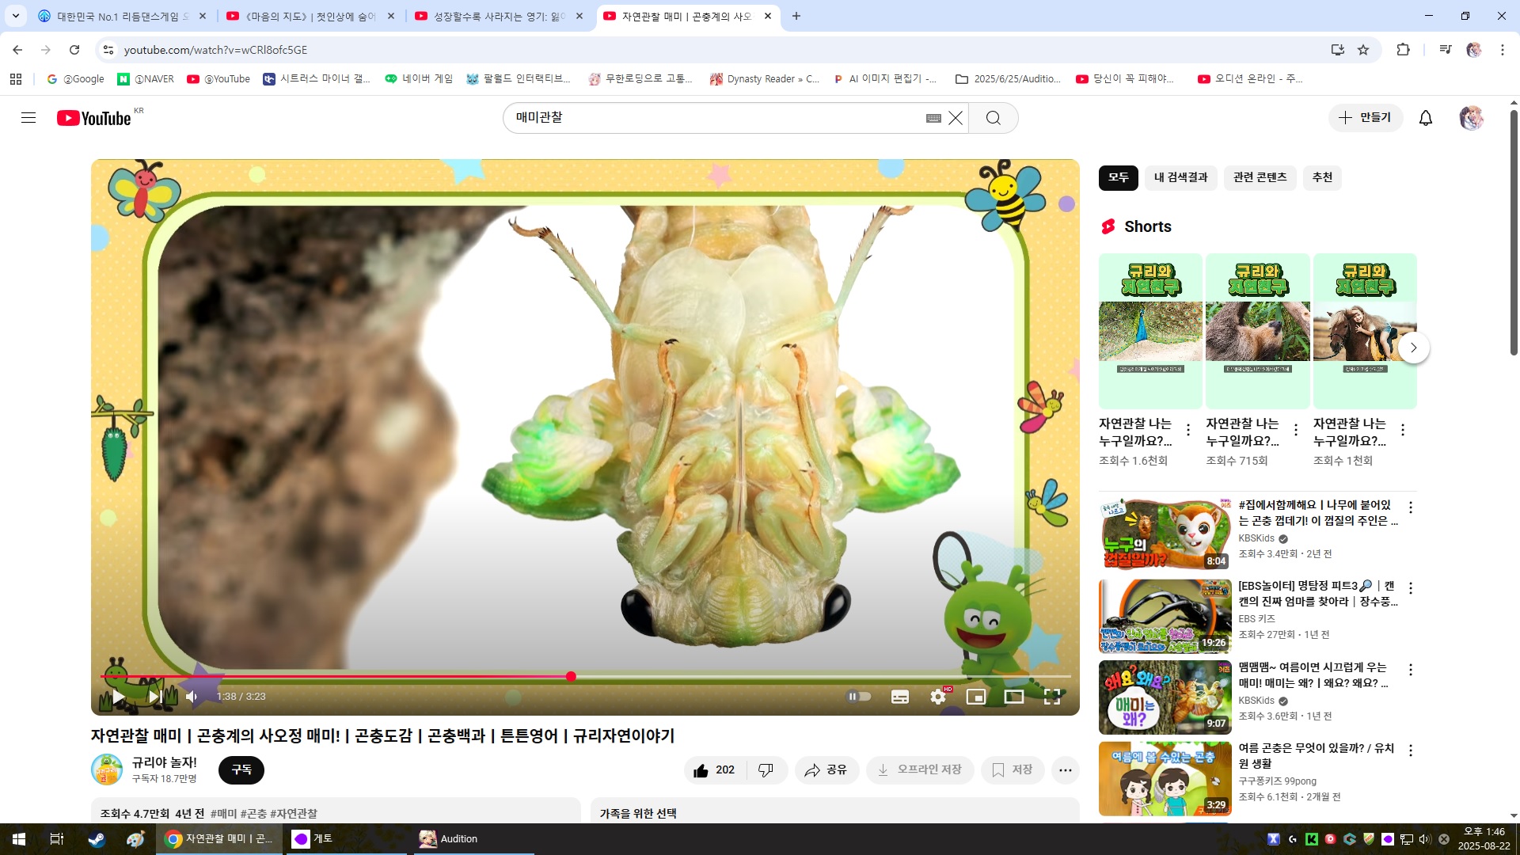Click the search magnifier button
This screenshot has width=1520, height=855.
coord(994,118)
